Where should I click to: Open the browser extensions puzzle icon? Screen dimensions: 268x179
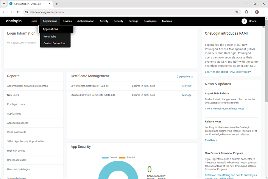pyautogui.click(x=246, y=12)
